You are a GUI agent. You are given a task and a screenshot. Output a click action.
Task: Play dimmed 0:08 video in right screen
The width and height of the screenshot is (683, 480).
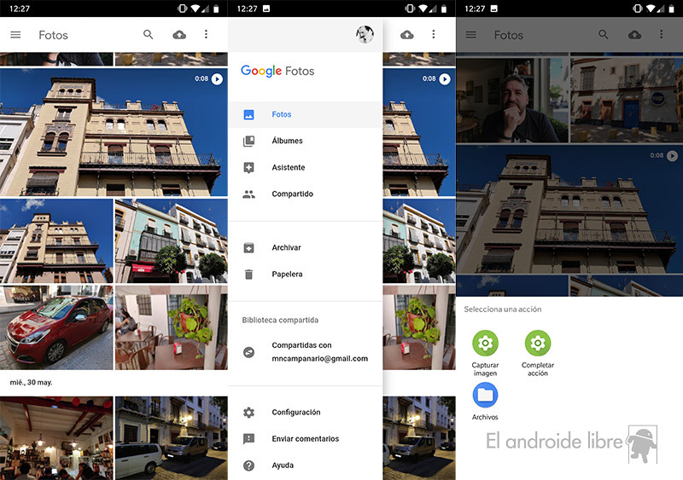click(672, 155)
